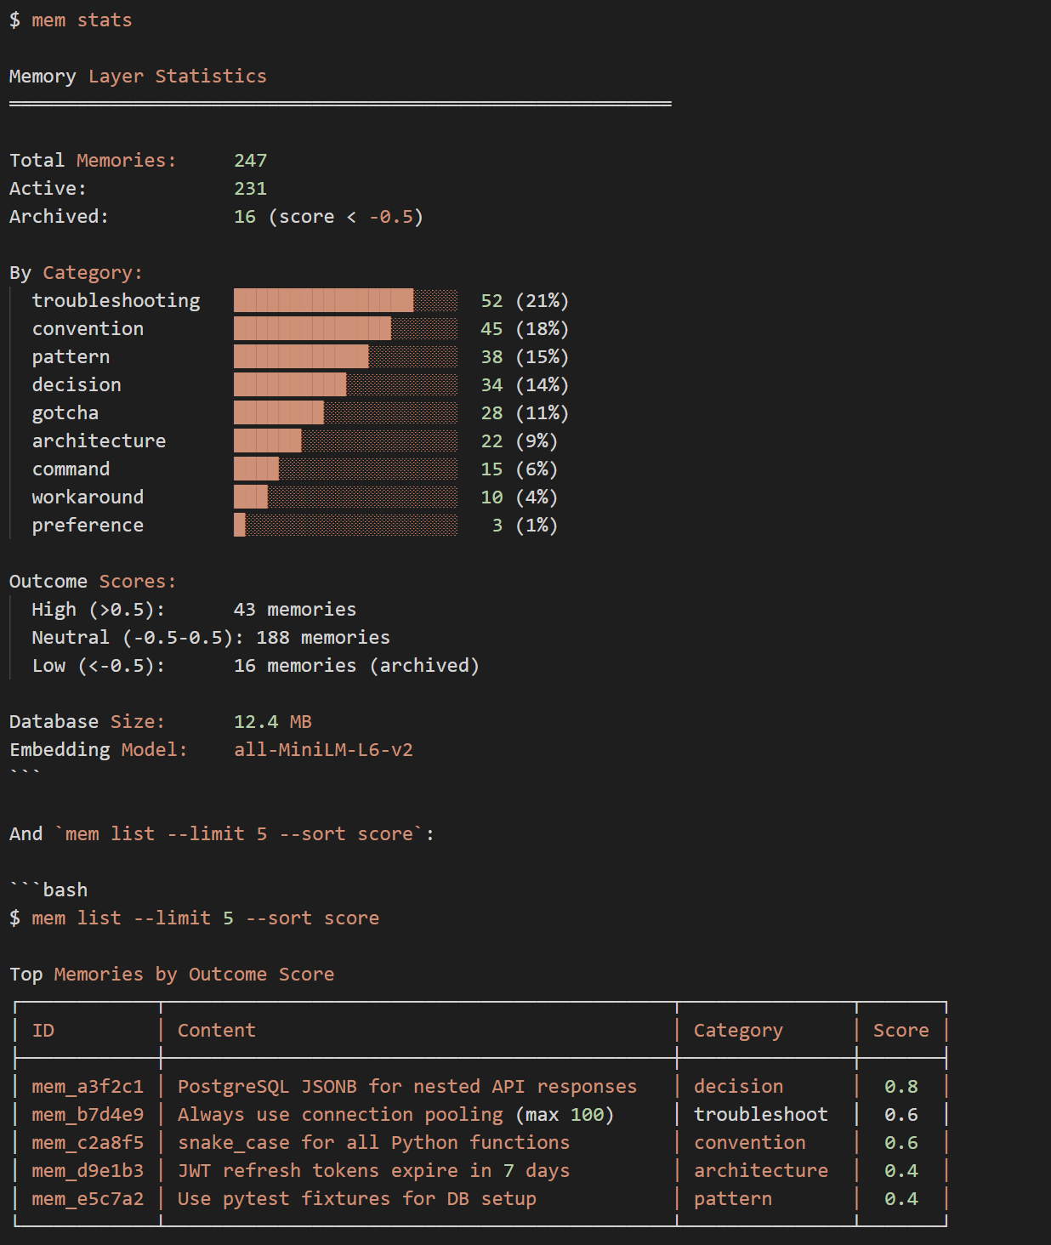
Task: Click the pattern category bar
Action: (345, 356)
